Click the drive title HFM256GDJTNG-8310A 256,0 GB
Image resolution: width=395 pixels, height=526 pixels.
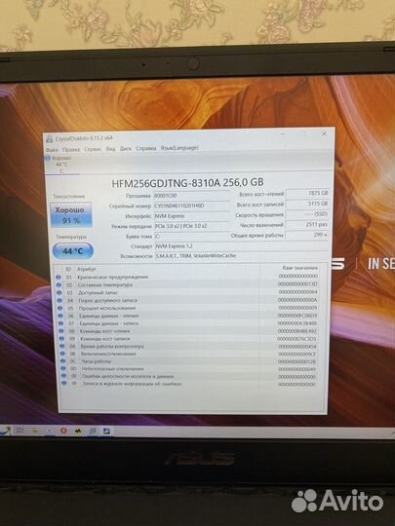pyautogui.click(x=187, y=182)
